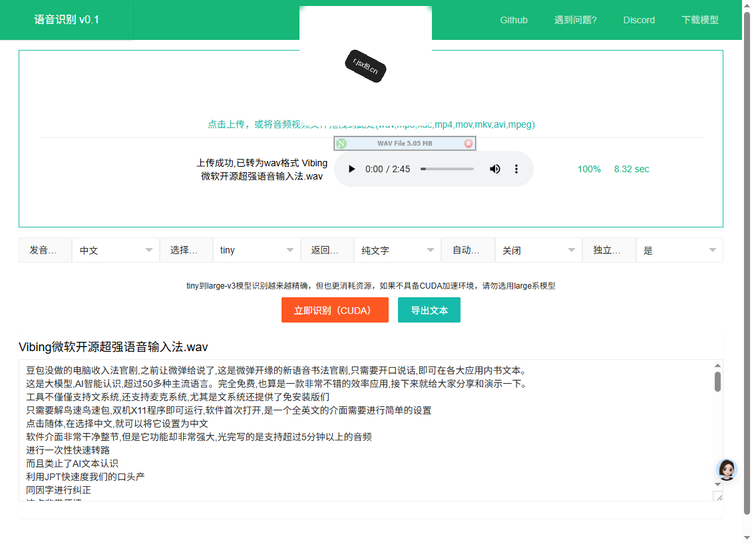Open the dropdown showing 是
The width and height of the screenshot is (752, 544).
pyautogui.click(x=679, y=250)
